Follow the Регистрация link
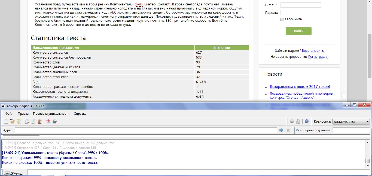Image resolution: width=372 pixels, height=176 pixels. point(318,57)
